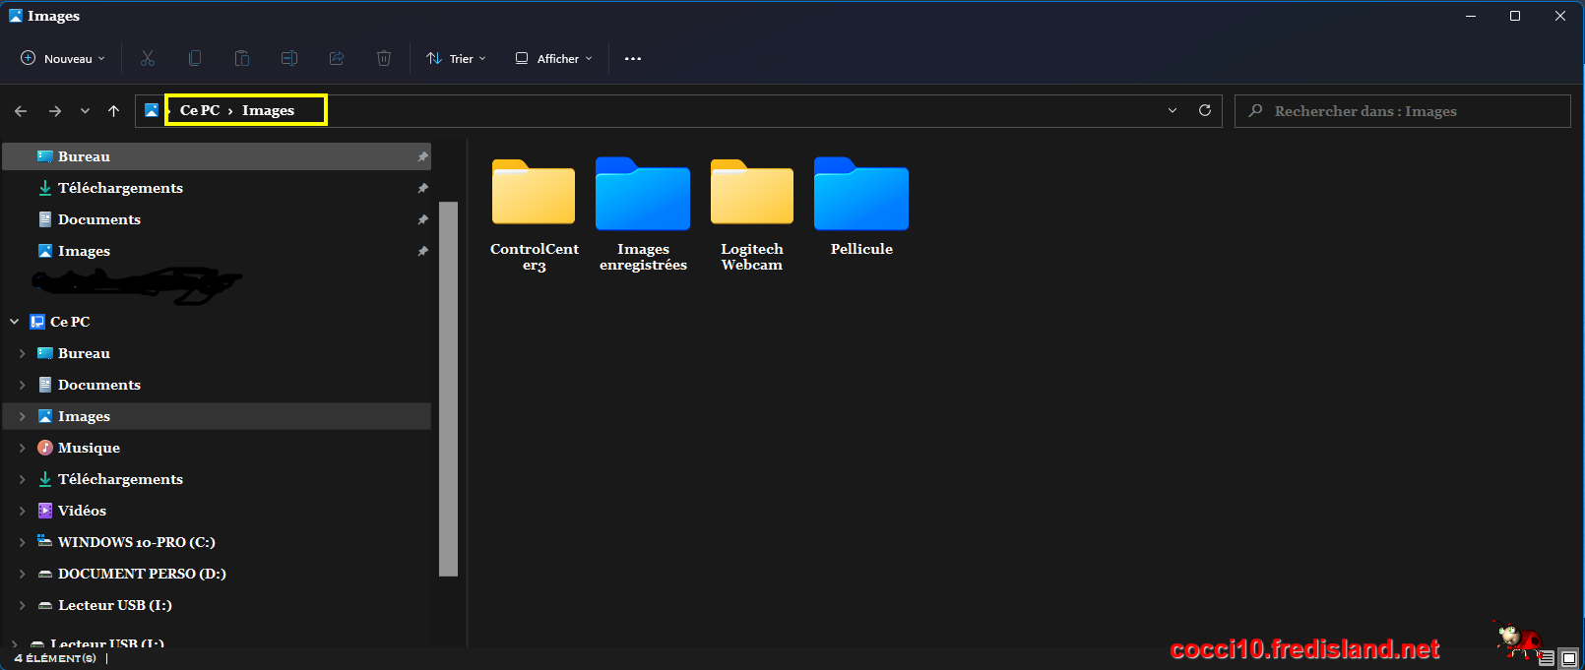The image size is (1585, 670).
Task: Click the Nouveau button
Action: click(x=63, y=59)
